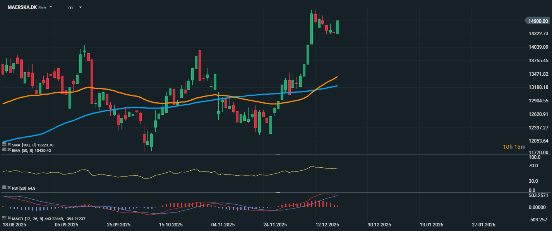Open the D1 timeframe dropdown
552x231 pixels.
80,7
